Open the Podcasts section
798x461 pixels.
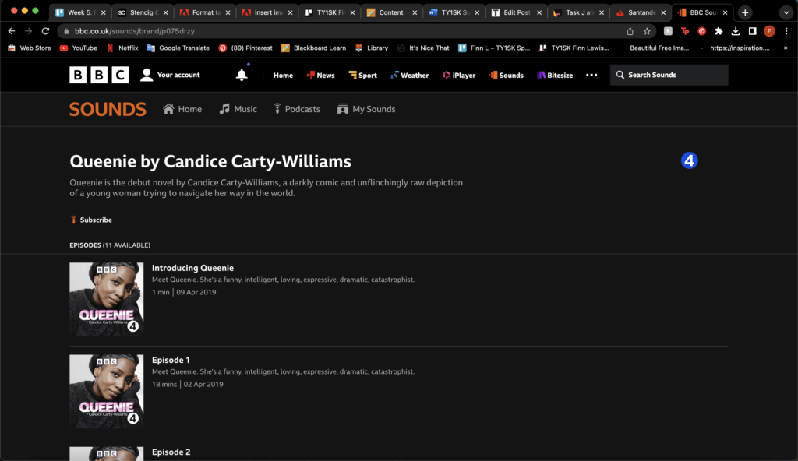point(297,109)
